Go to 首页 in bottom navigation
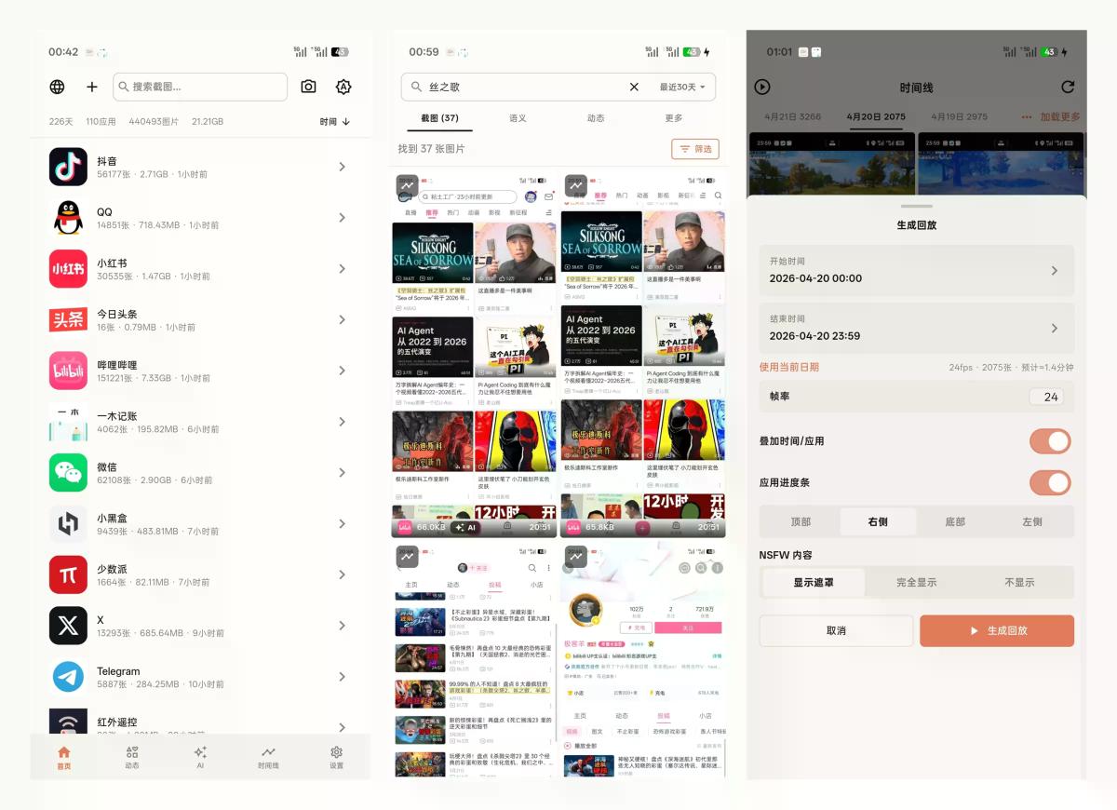Viewport: 1117px width, 810px height. 63,757
